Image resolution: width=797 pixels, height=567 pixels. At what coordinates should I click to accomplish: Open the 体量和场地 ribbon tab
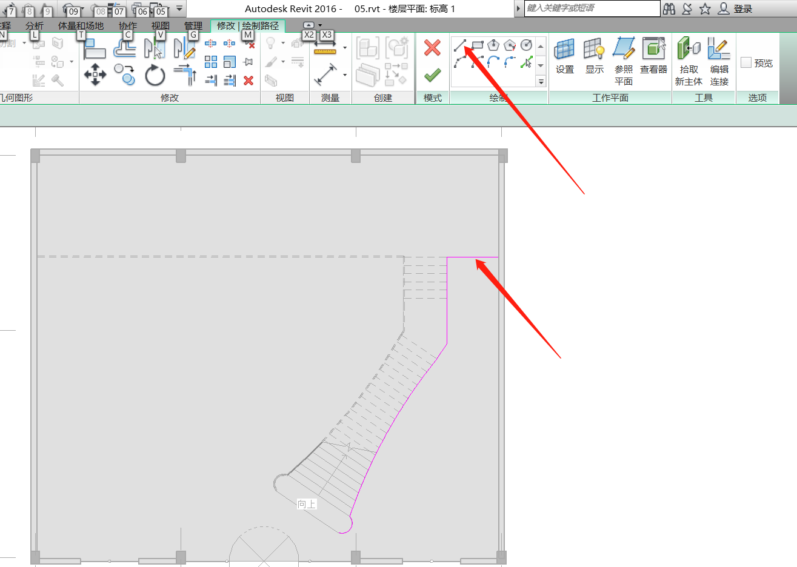pyautogui.click(x=81, y=25)
